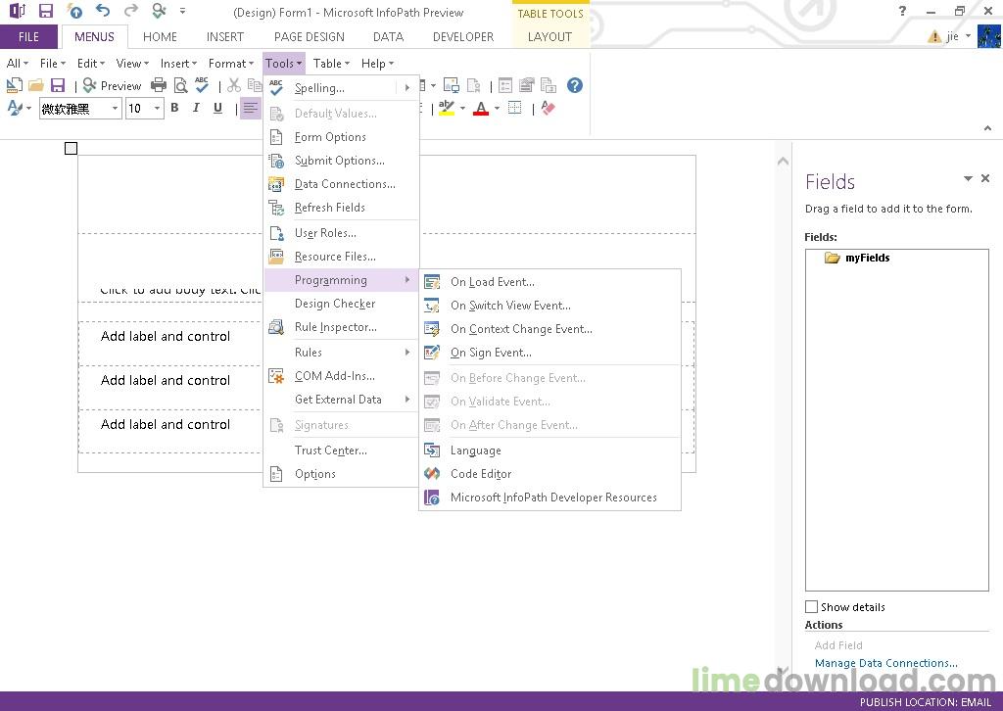The height and width of the screenshot is (711, 1003).
Task: Click the COM Add-Ins icon
Action: (x=276, y=376)
